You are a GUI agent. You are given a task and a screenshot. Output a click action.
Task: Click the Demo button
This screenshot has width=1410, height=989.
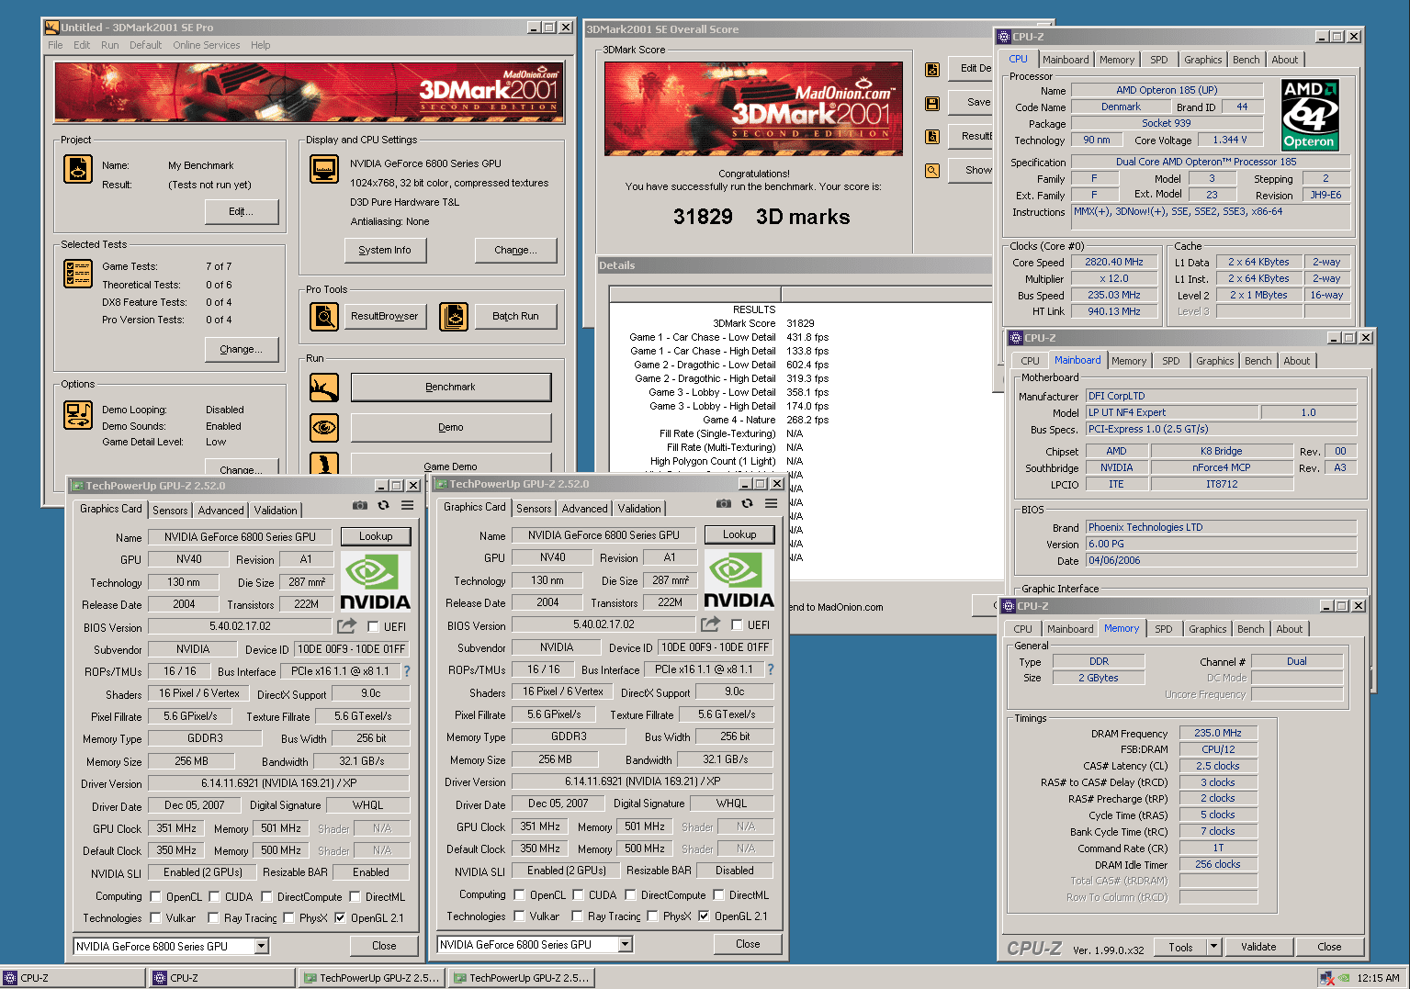pyautogui.click(x=450, y=428)
